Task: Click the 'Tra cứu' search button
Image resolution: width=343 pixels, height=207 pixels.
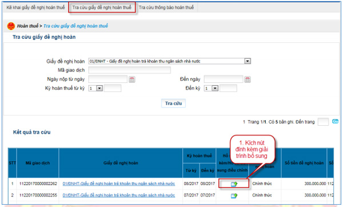Action: coord(173,103)
